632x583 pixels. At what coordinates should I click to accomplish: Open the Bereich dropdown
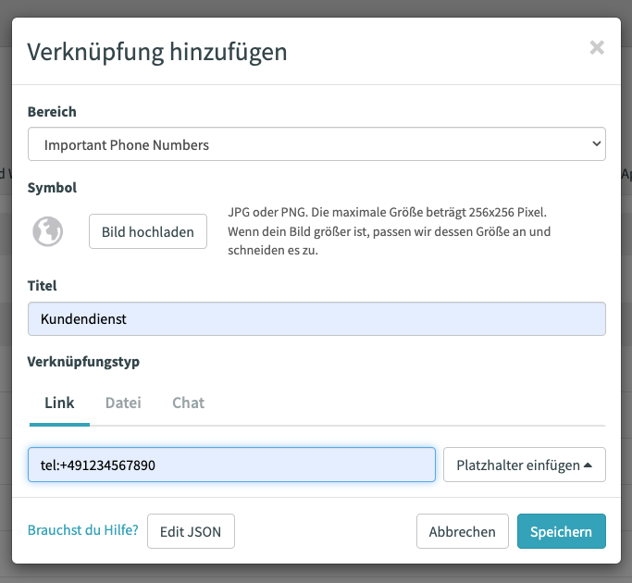[316, 144]
